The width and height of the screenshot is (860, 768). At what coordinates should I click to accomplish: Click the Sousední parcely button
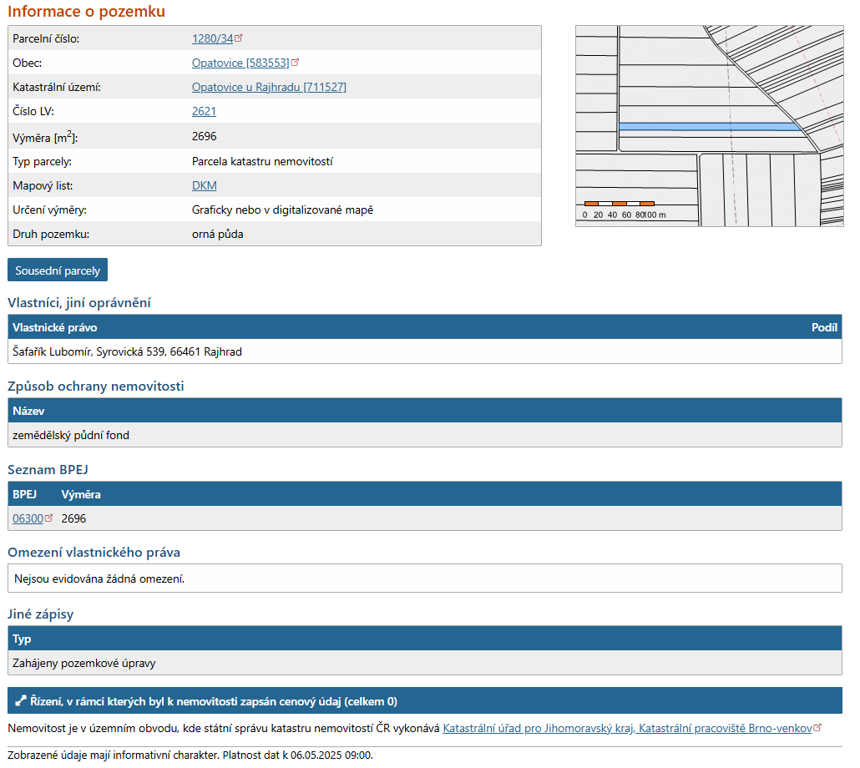pyautogui.click(x=58, y=270)
